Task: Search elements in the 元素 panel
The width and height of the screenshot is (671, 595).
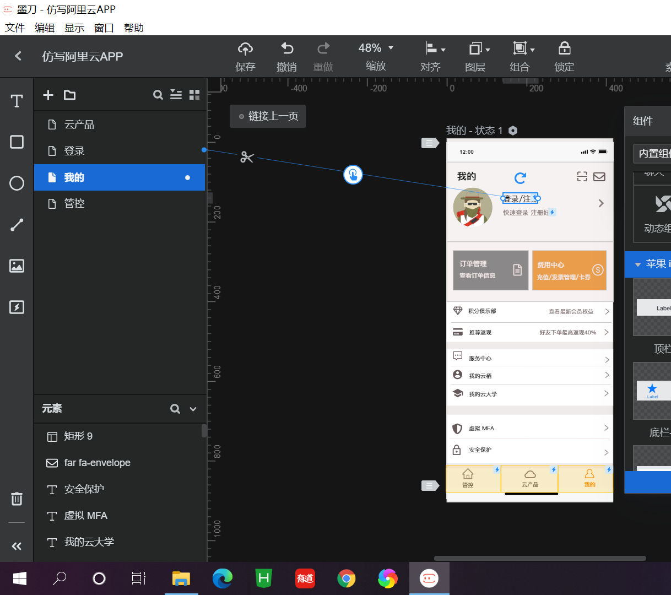Action: click(175, 409)
